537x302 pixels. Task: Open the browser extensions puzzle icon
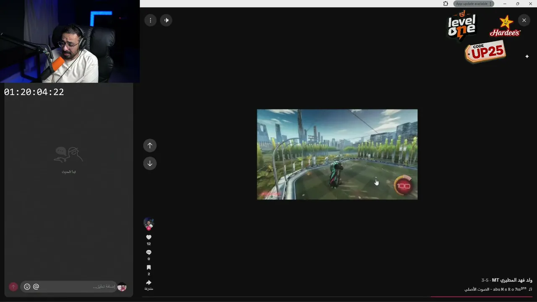[x=446, y=4]
